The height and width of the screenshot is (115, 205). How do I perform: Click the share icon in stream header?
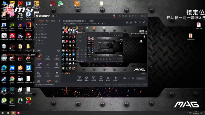pos(144,22)
